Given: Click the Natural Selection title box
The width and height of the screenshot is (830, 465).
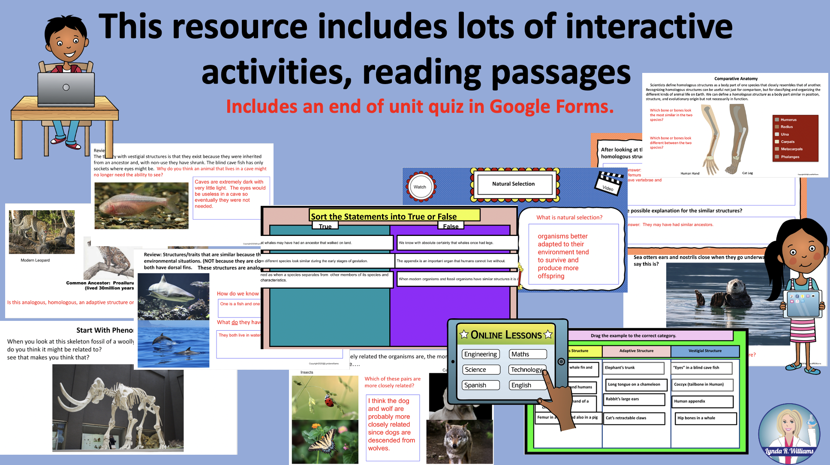Looking at the screenshot, I should tap(514, 184).
